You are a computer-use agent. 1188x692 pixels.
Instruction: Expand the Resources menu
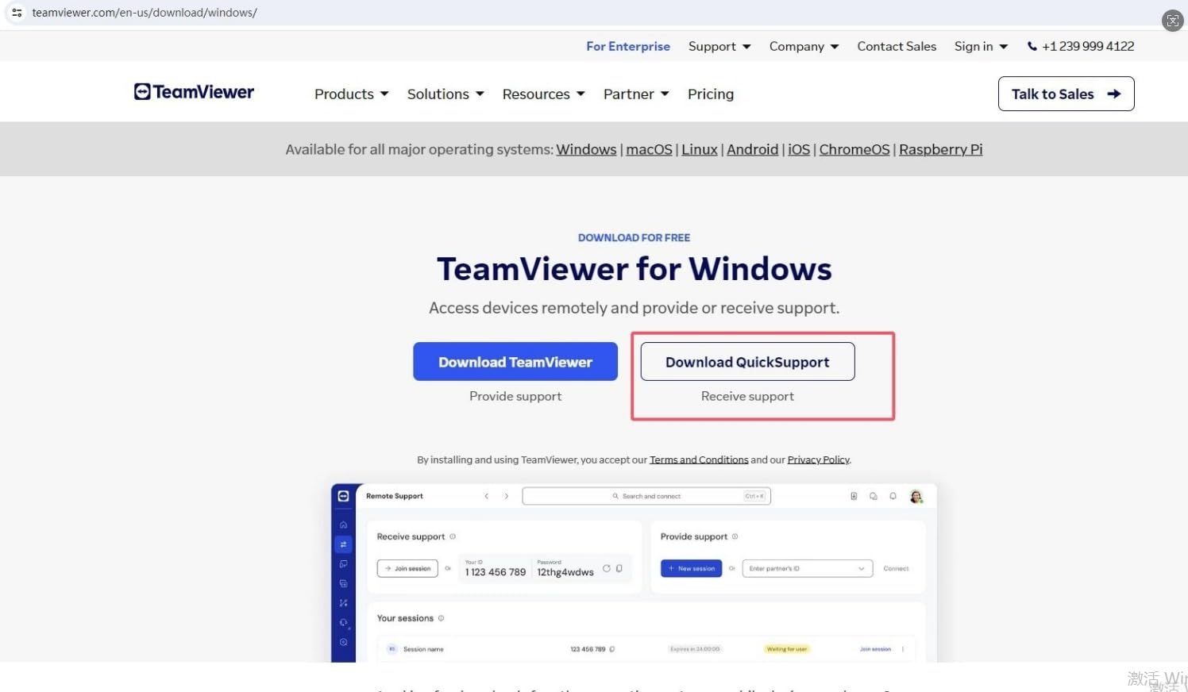point(544,94)
